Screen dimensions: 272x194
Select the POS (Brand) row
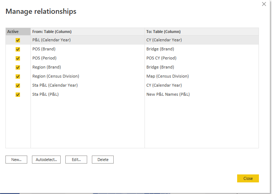pyautogui.click(x=132, y=49)
